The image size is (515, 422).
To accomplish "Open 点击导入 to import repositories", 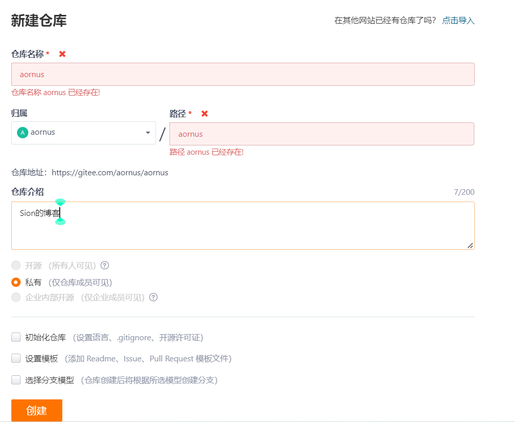I will click(x=458, y=20).
